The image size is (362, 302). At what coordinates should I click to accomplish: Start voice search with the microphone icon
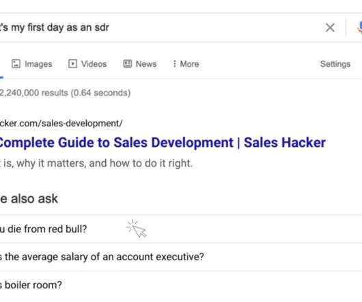(360, 28)
